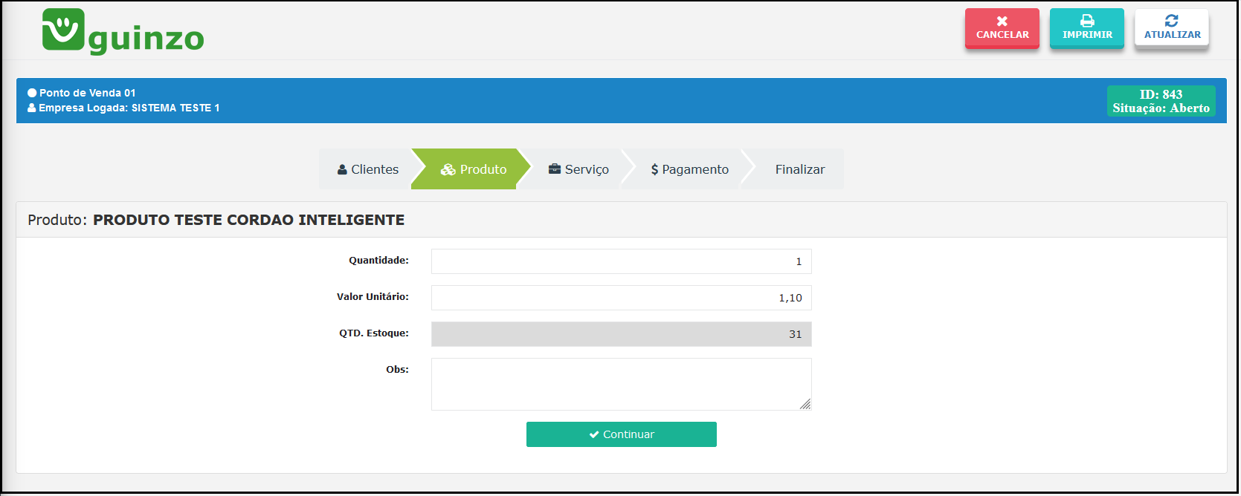Click the circle icon beside Ponto de Venda 01
This screenshot has width=1241, height=496.
coord(32,93)
